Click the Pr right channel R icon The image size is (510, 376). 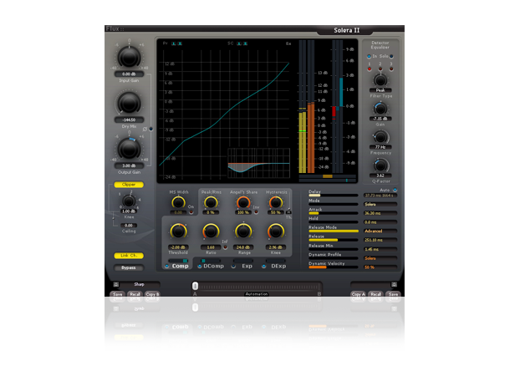click(180, 43)
